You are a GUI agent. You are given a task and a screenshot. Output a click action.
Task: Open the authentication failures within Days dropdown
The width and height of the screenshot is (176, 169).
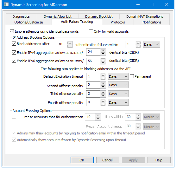pos(151,44)
